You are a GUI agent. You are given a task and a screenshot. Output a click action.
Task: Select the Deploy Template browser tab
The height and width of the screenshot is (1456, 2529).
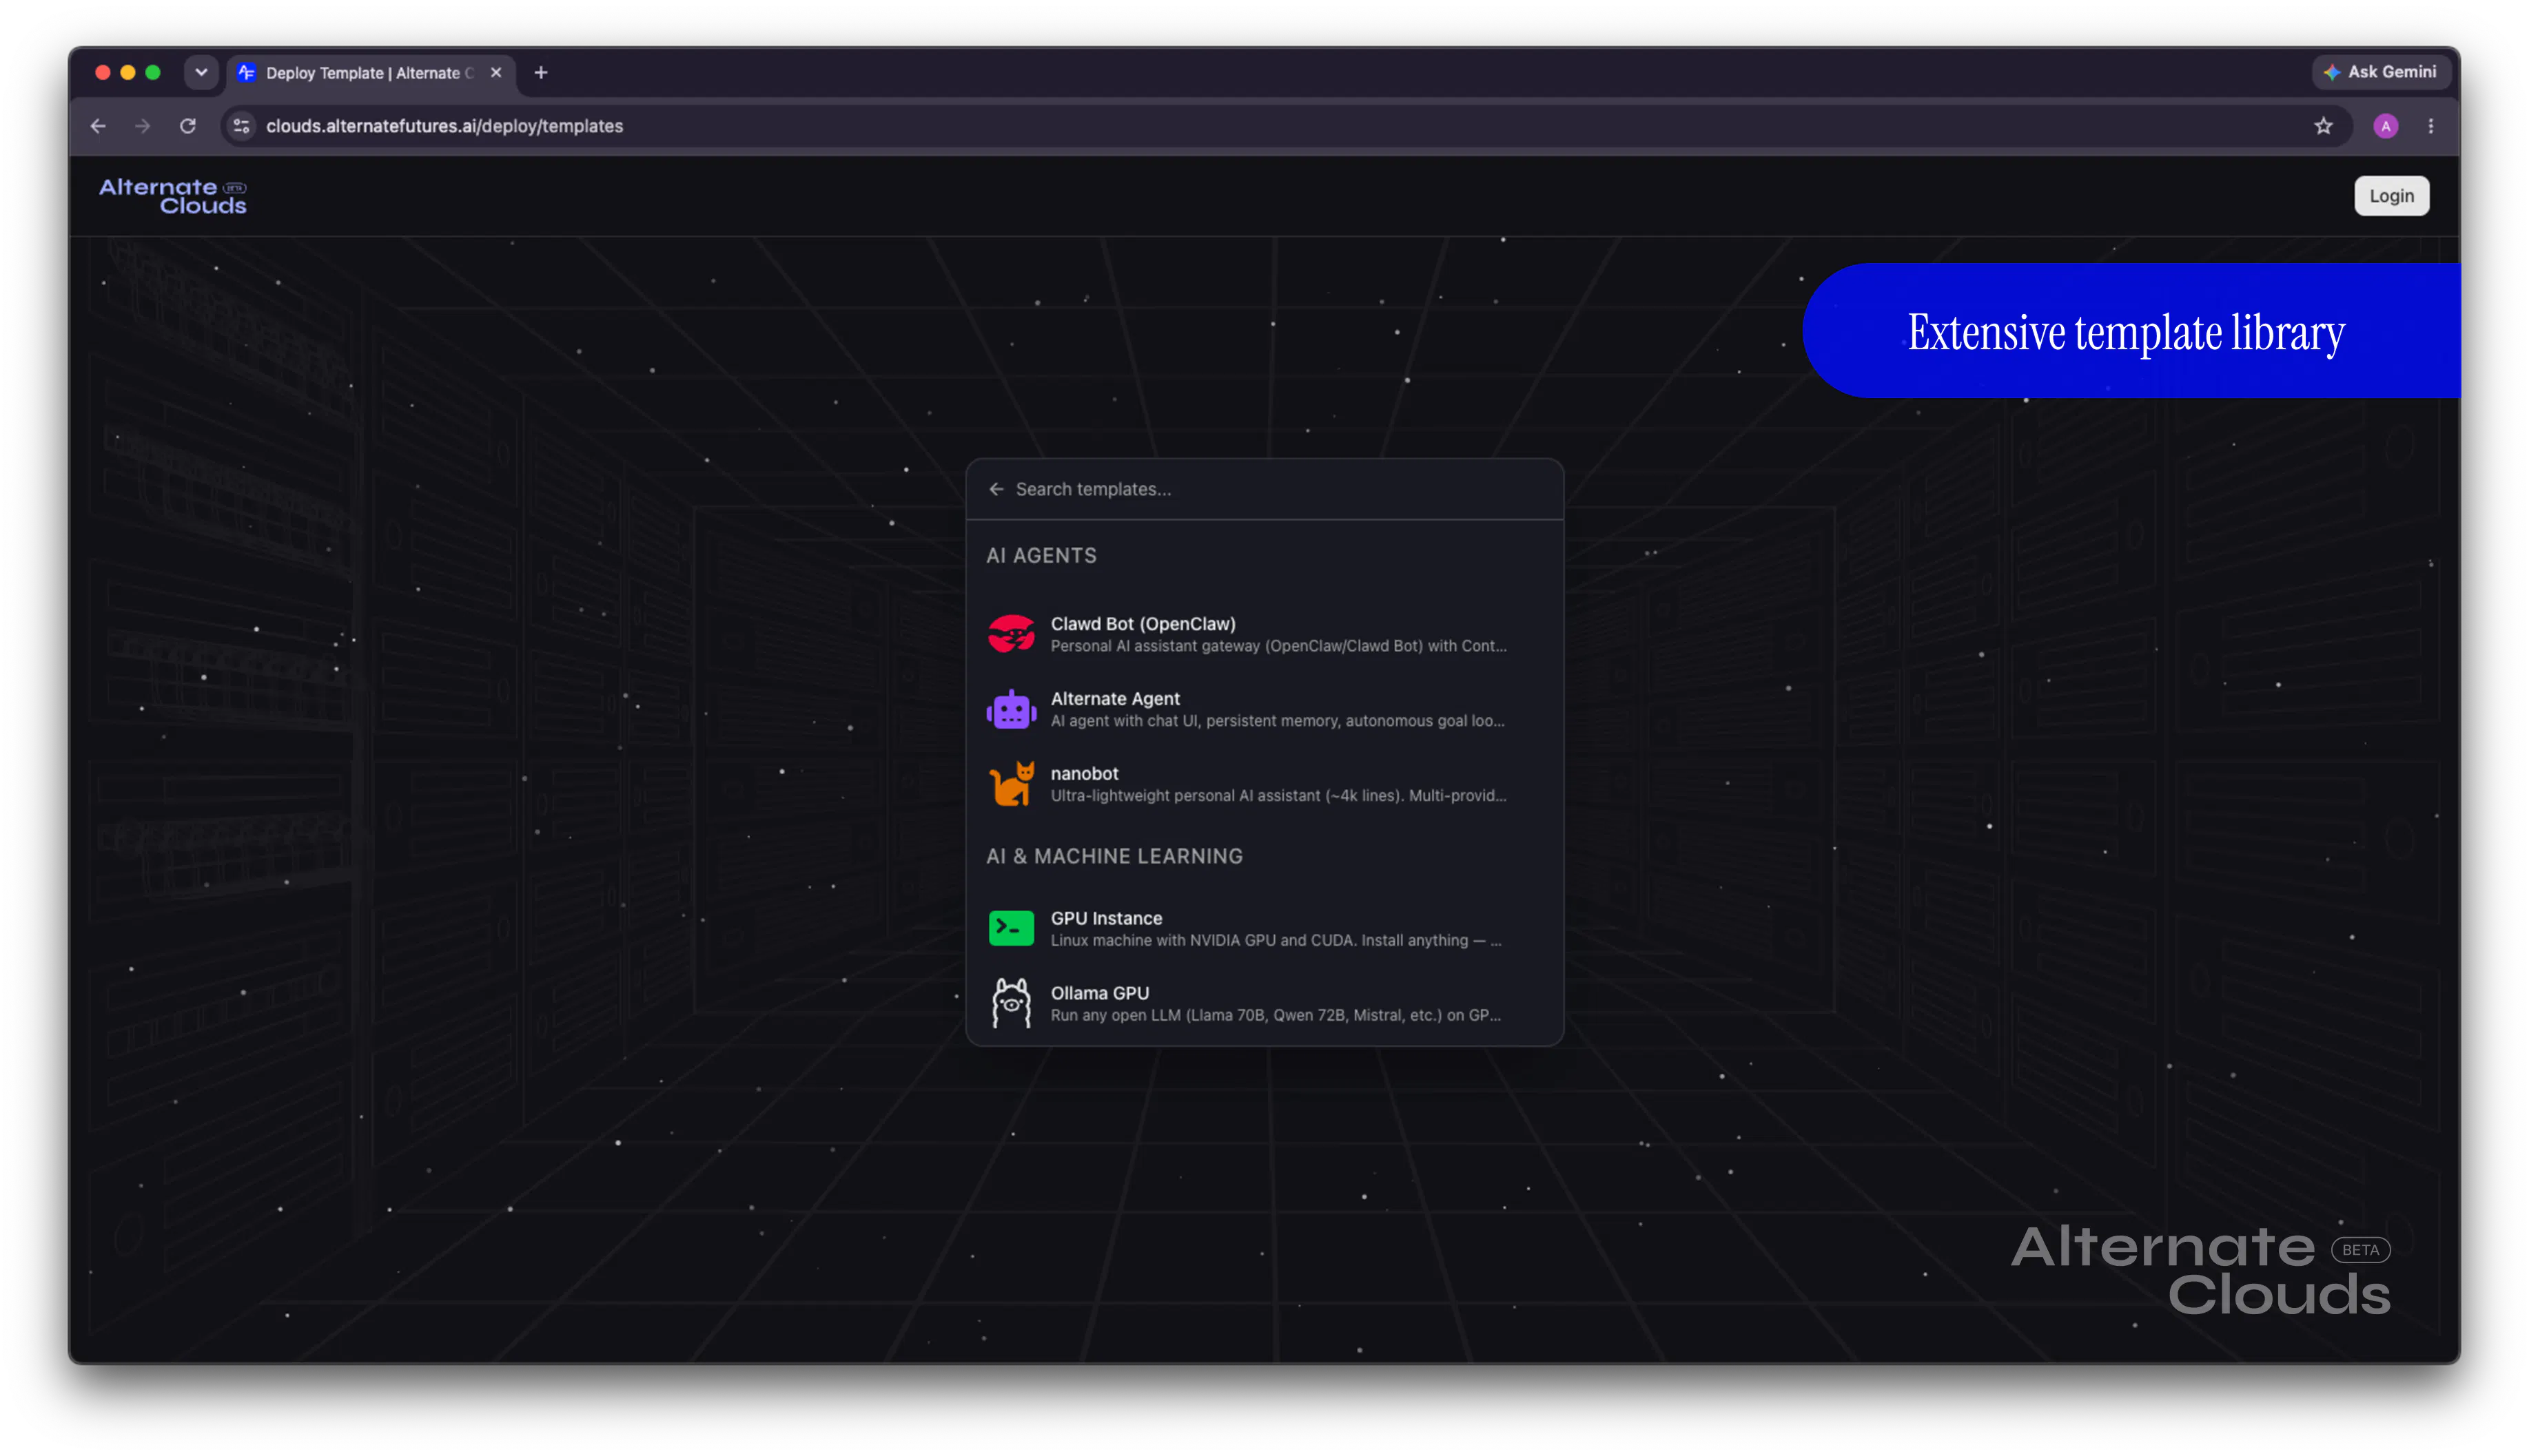click(x=370, y=73)
